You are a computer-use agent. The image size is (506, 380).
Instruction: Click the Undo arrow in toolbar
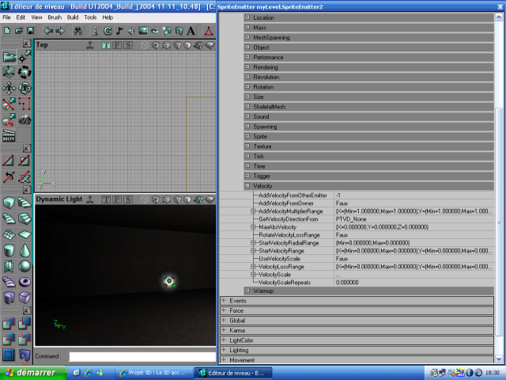tap(48, 31)
